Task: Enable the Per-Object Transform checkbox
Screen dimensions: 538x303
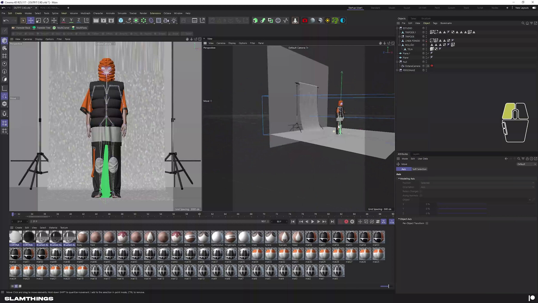Action: point(427,223)
